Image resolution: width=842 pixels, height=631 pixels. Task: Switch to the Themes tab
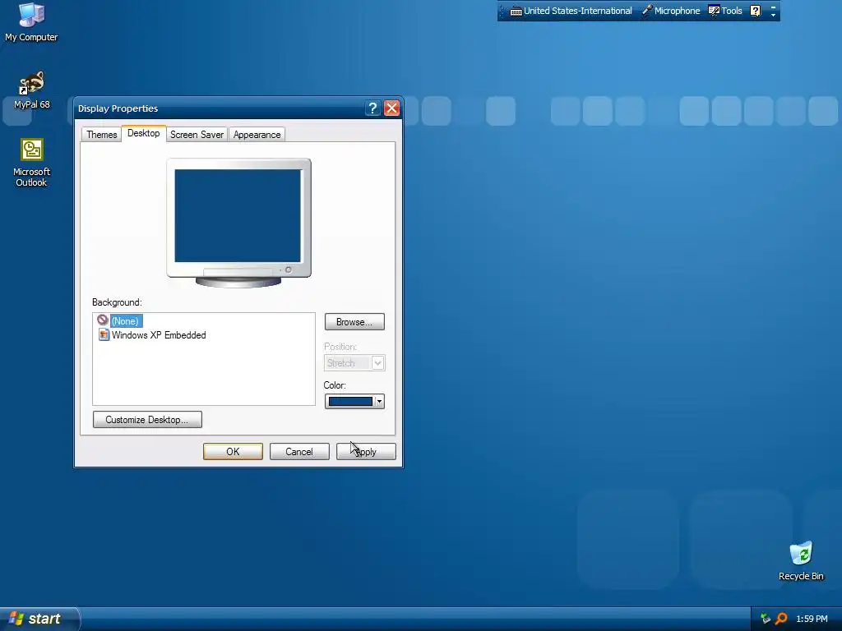(x=101, y=135)
